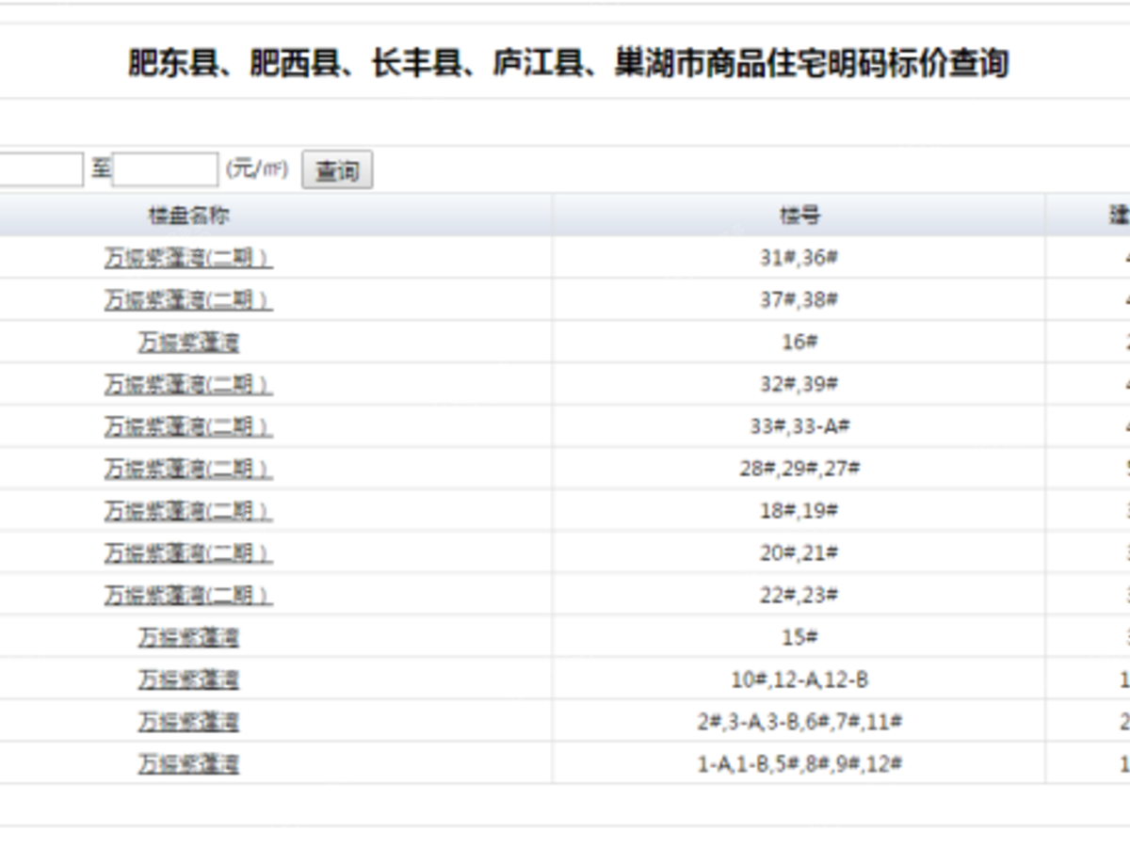Open 万振紫蓬湾(二期) link for buildings 18#,19#
This screenshot has width=1130, height=847.
point(188,510)
